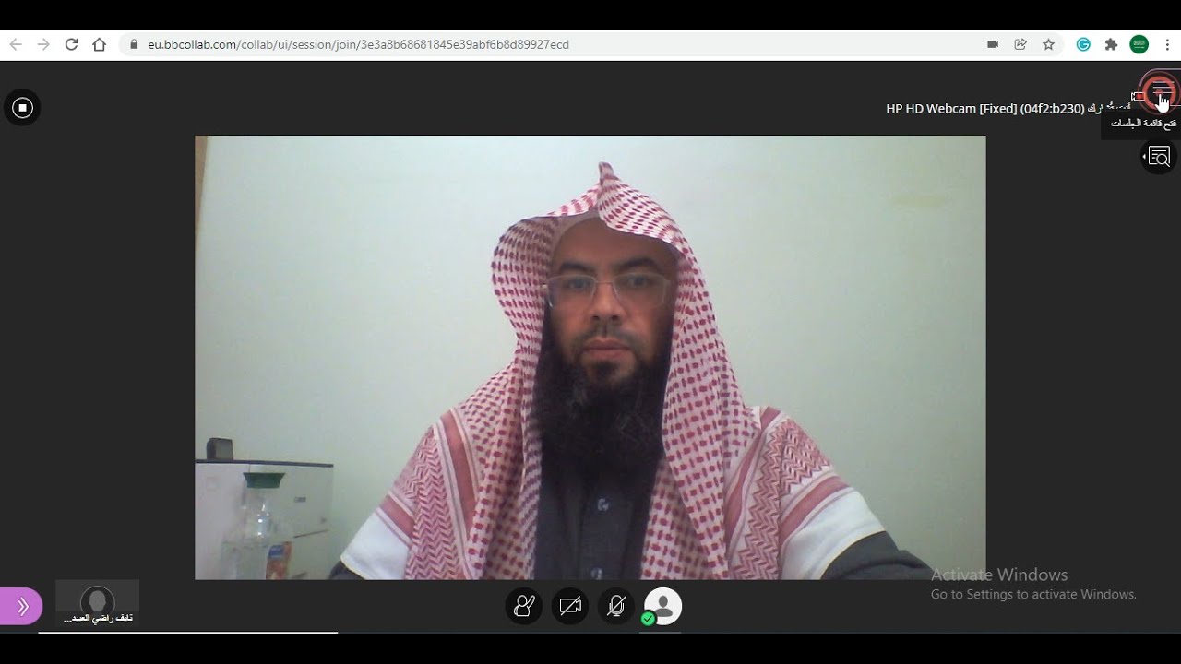Click the HP HD Webcam label text
1181x664 pixels.
tap(984, 109)
